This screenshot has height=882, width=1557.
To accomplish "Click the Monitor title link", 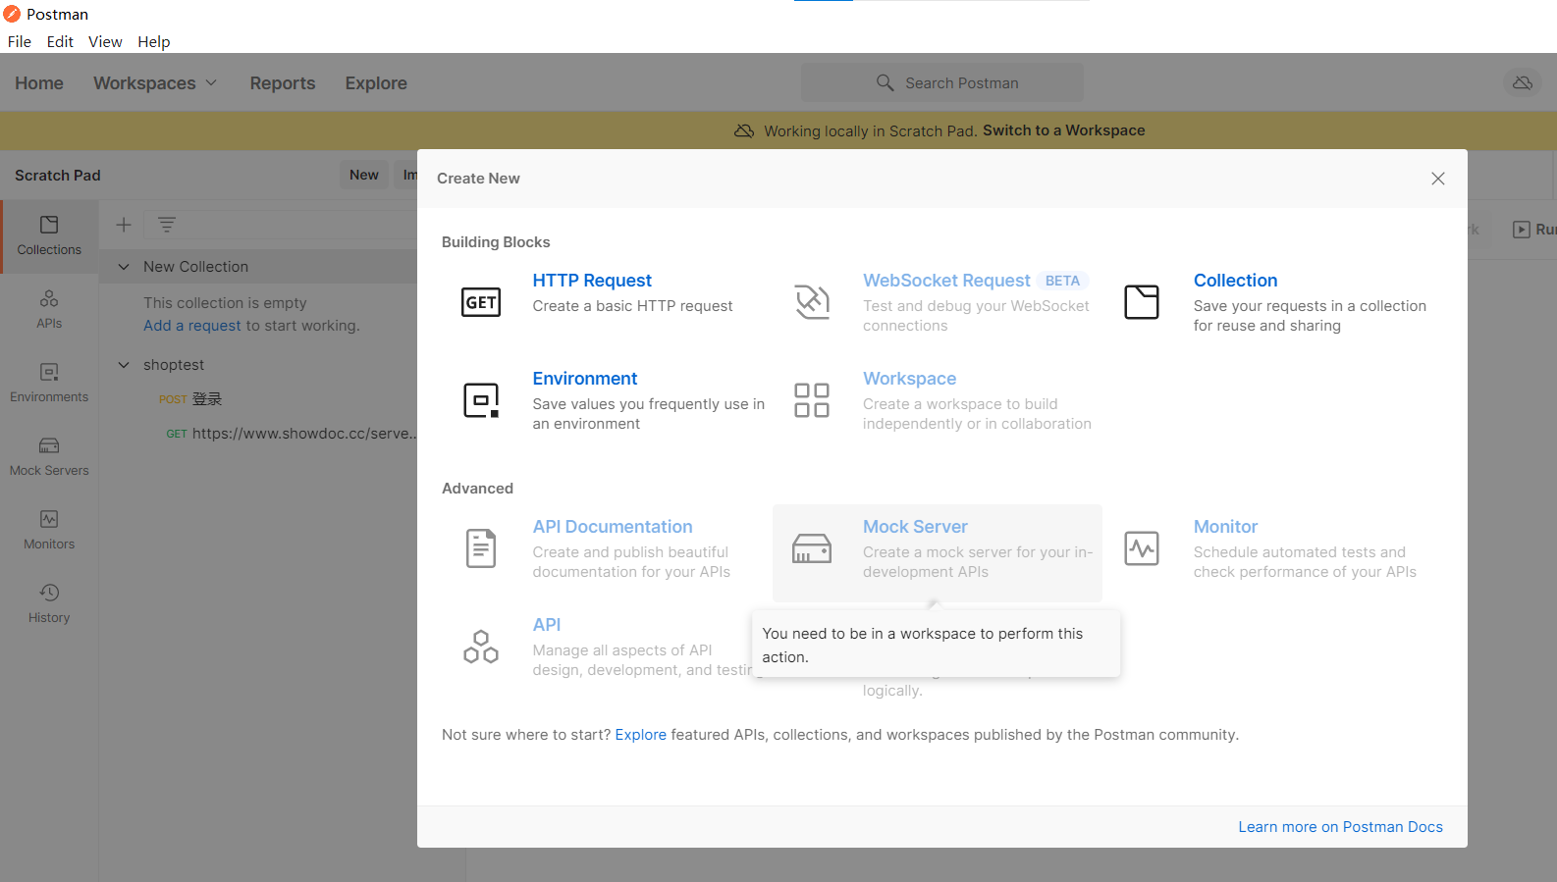I will click(x=1225, y=527).
